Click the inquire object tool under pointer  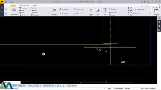pos(6,14)
